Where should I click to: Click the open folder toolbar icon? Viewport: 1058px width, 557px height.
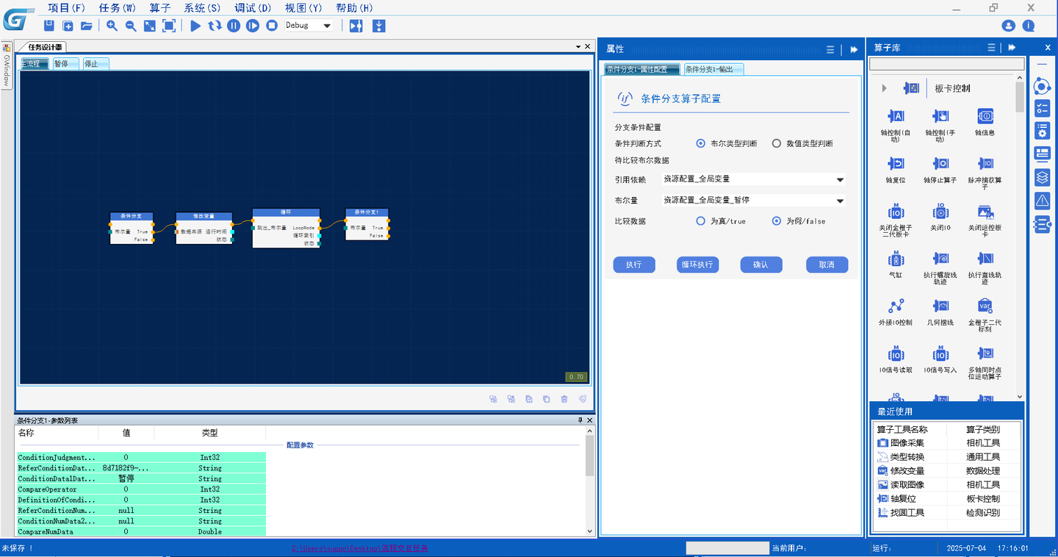pos(87,26)
